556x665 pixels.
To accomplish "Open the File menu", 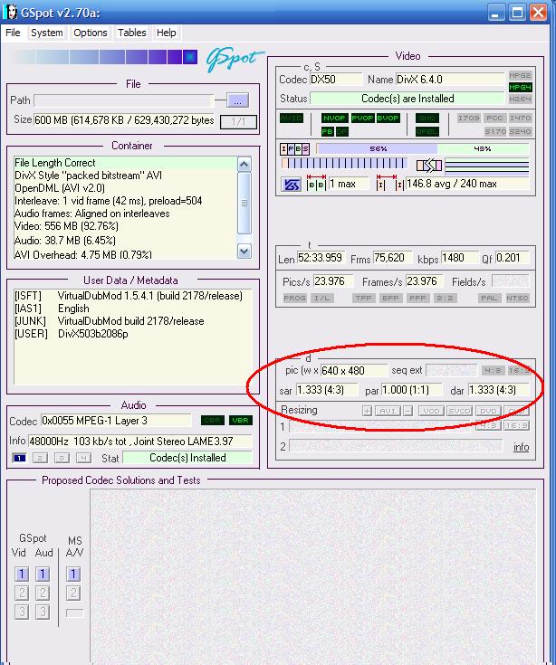I will (13, 33).
